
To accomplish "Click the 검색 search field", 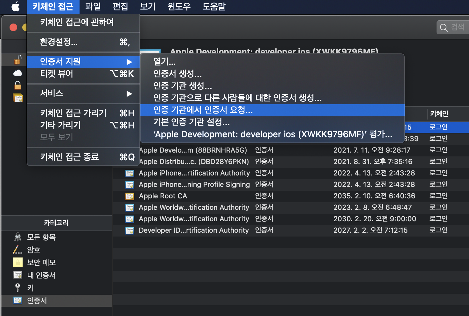I will point(453,28).
